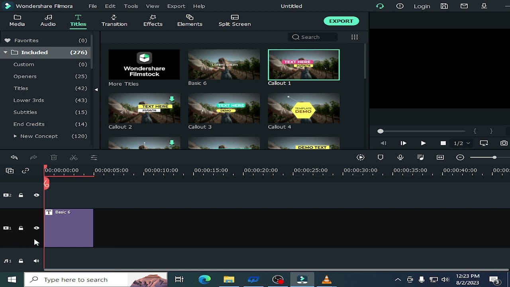Click the green EXPORT button
Viewport: 510px width, 287px height.
point(341,21)
